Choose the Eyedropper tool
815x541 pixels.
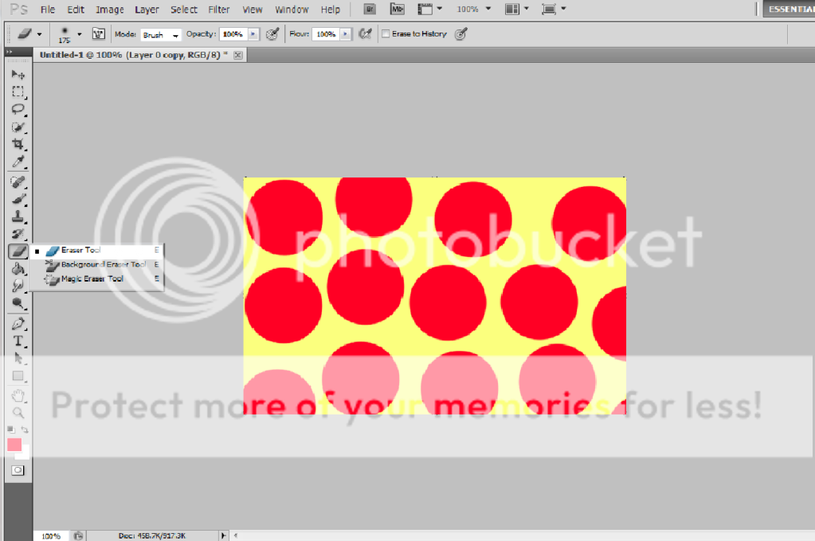point(18,162)
